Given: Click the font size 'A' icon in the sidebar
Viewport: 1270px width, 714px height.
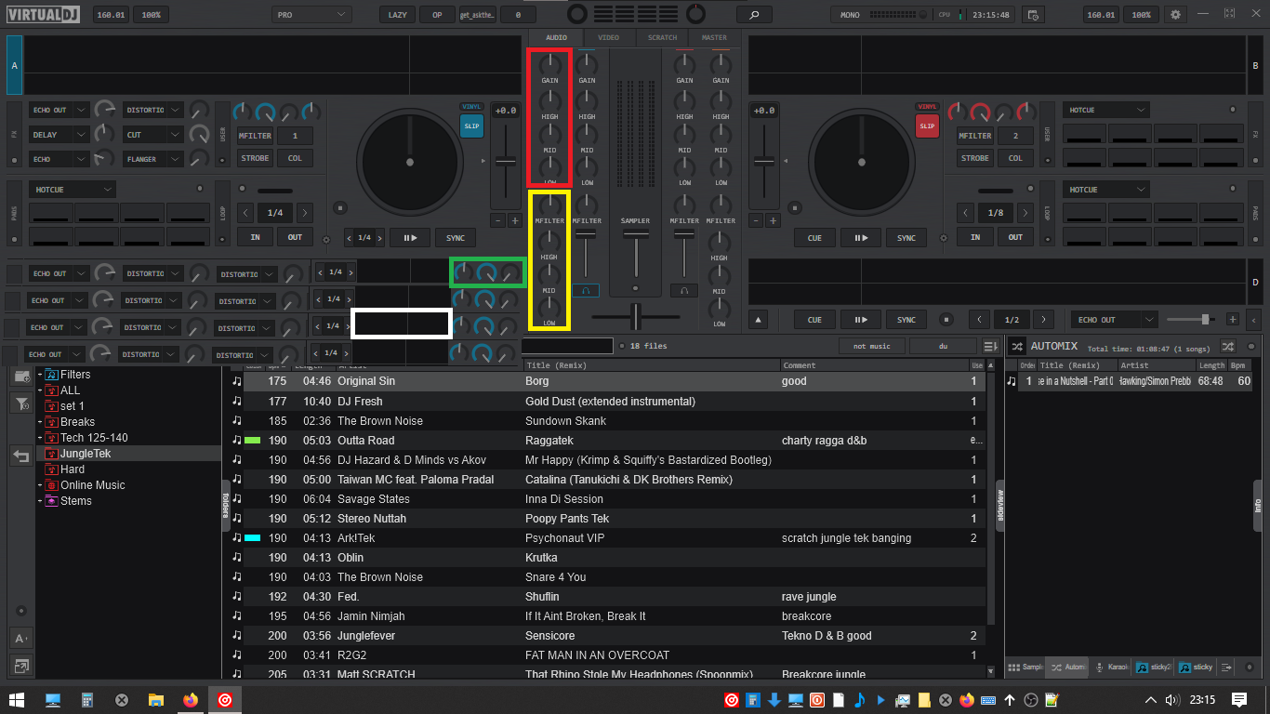Looking at the screenshot, I should pos(20,639).
